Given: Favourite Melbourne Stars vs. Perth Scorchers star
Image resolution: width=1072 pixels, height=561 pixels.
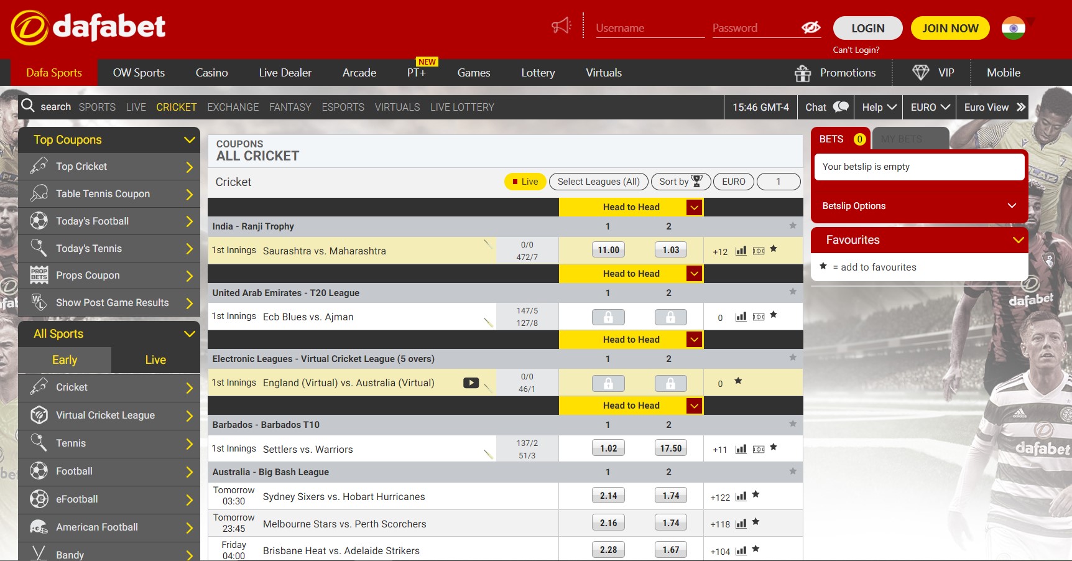Looking at the screenshot, I should pos(755,522).
